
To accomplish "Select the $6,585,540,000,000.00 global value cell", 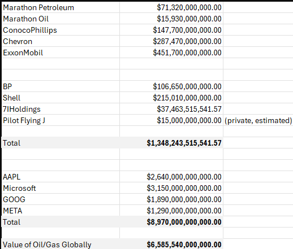I will tap(171, 244).
